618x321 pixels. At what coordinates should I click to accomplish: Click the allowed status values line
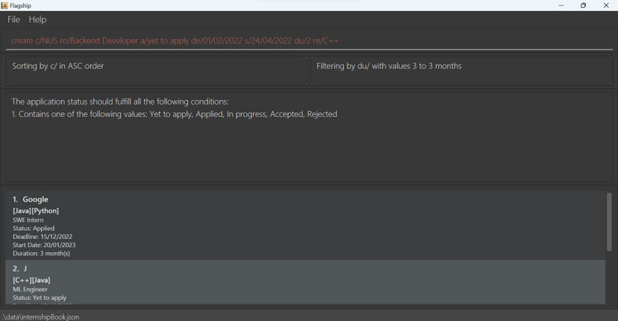(x=175, y=114)
